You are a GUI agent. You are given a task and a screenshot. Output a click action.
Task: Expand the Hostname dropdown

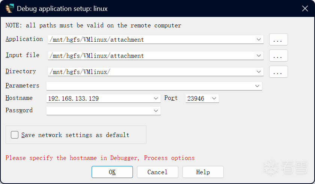156,98
